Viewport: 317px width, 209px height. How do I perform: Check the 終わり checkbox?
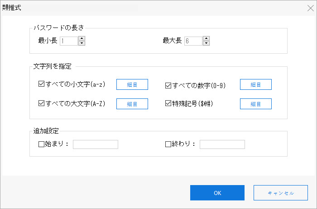[168, 144]
